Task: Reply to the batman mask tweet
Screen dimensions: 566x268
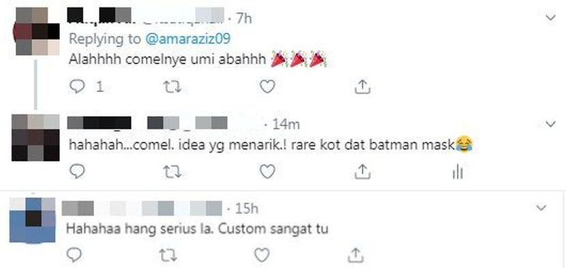Action: tap(77, 172)
